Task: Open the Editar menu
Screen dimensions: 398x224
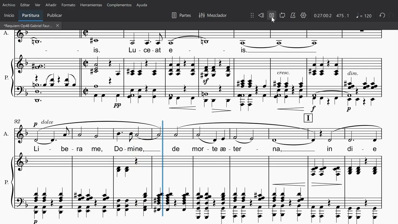Action: click(25, 5)
